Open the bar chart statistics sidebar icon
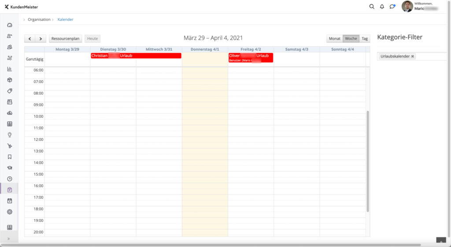This screenshot has height=247, width=451. 10,69
